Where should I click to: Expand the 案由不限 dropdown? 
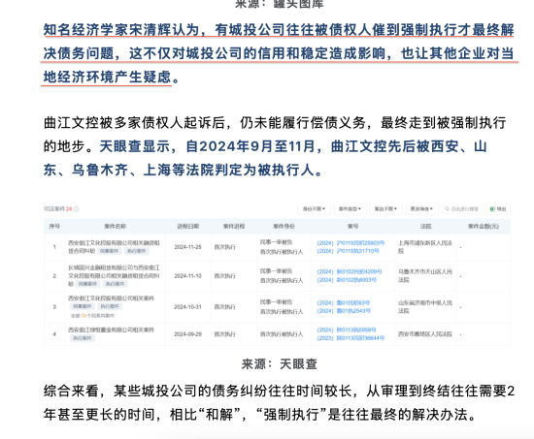click(385, 208)
